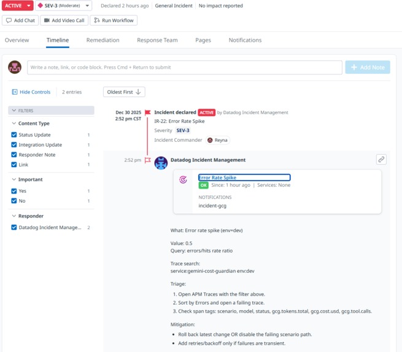Viewport: 402px width, 352px height.
Task: Click the pink diamond severity icon
Action: 41,6
